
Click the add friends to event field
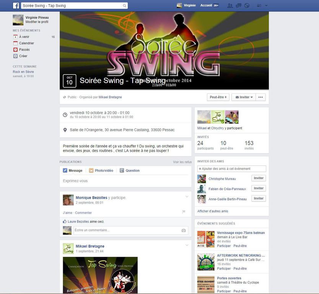coord(231,169)
